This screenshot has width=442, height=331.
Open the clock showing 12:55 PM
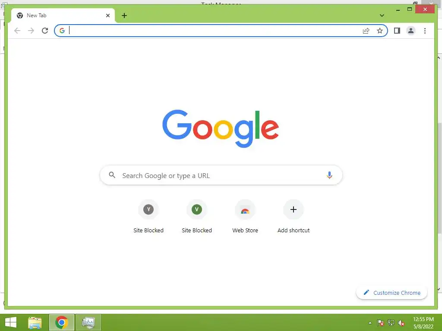423,323
